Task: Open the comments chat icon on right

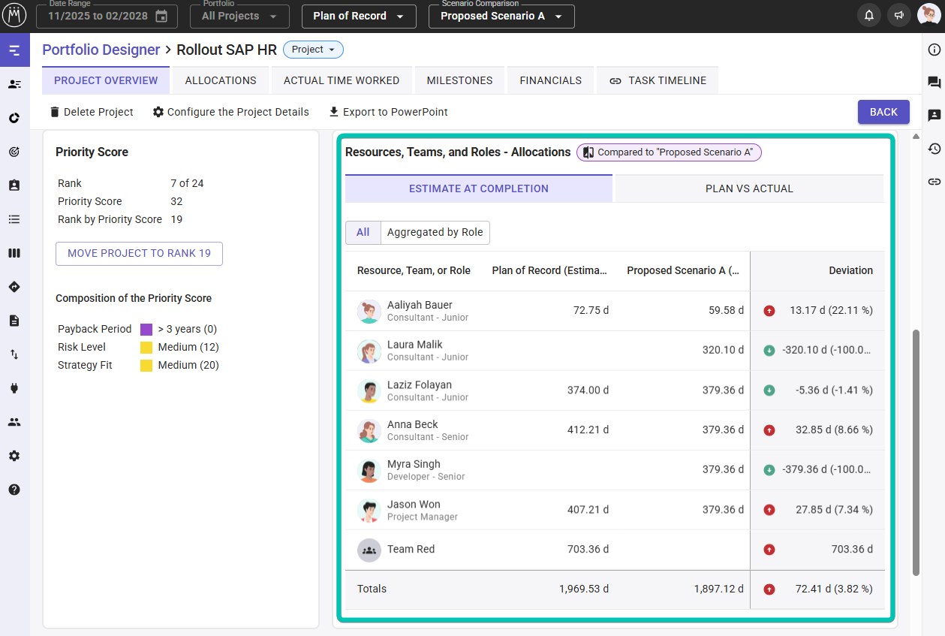Action: pyautogui.click(x=934, y=83)
